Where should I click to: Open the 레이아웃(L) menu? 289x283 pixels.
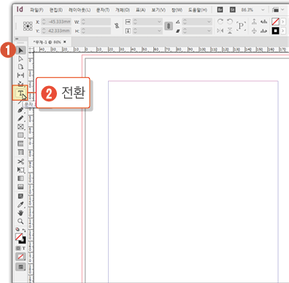pyautogui.click(x=80, y=10)
